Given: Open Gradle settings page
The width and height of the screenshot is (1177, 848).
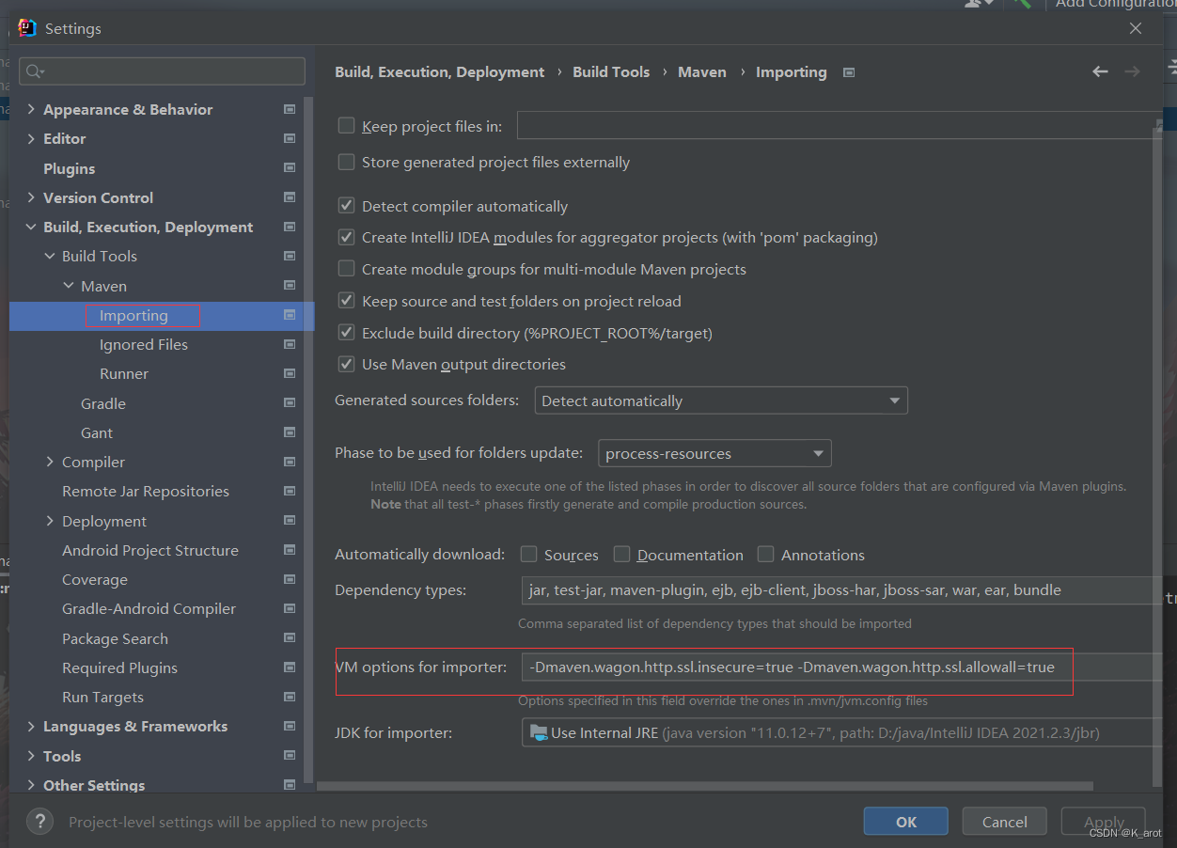Looking at the screenshot, I should (x=103, y=403).
